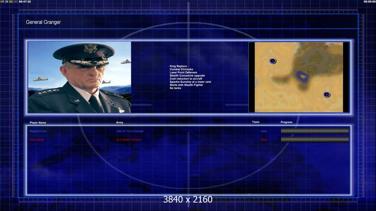The image size is (376, 211).
Task: Click progress bar of USA Air Force General row
Action: click(x=315, y=131)
